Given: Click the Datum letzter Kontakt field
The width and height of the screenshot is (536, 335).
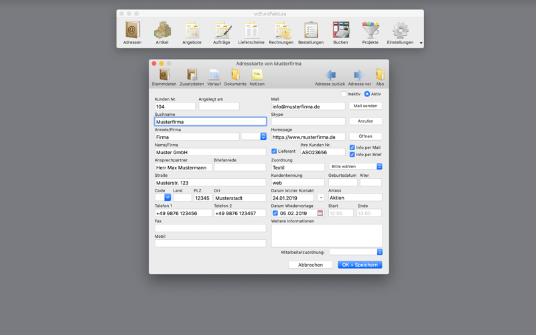Looking at the screenshot, I should tap(293, 198).
